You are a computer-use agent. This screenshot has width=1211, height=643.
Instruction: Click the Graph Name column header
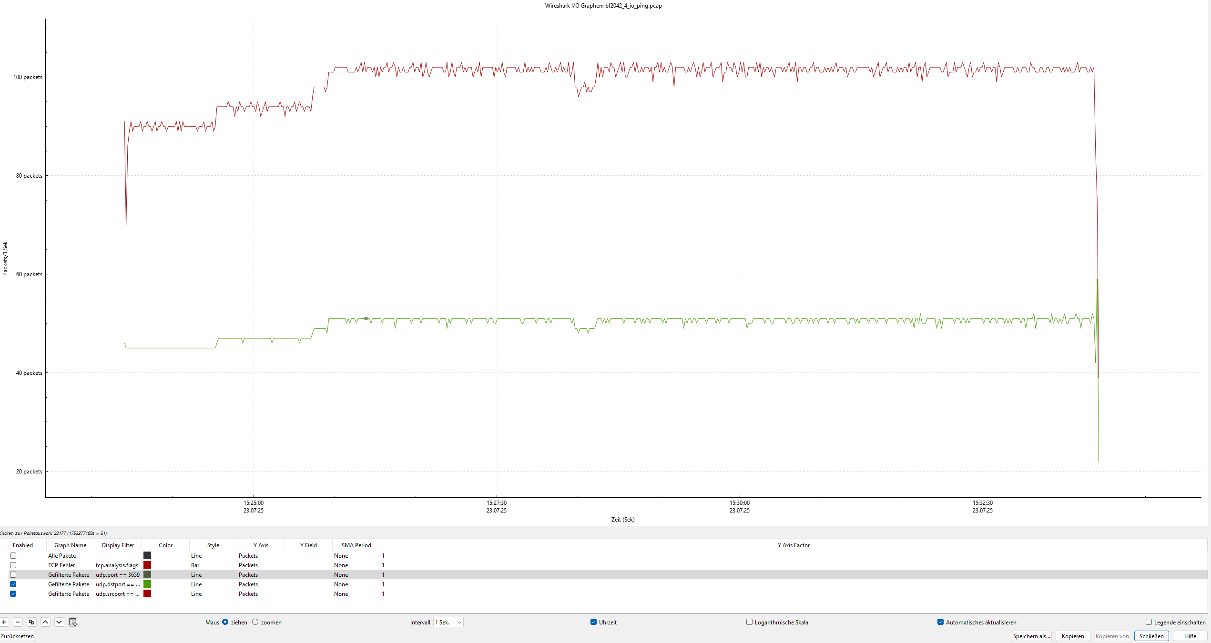click(x=70, y=545)
